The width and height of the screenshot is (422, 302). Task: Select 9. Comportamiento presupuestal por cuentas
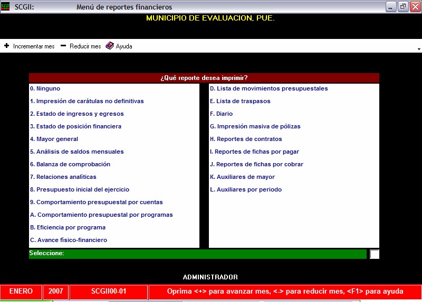point(97,202)
